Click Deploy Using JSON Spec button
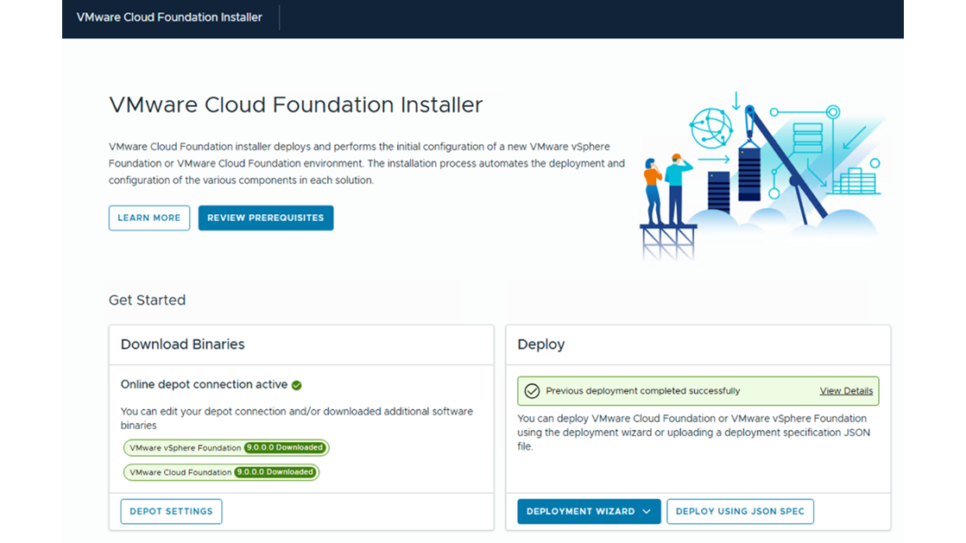The height and width of the screenshot is (543, 966). (x=740, y=512)
